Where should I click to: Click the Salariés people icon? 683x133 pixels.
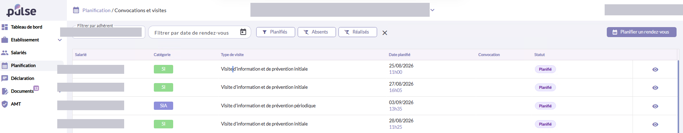5,53
